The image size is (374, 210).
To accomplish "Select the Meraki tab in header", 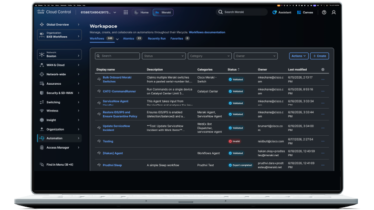I will click(163, 12).
